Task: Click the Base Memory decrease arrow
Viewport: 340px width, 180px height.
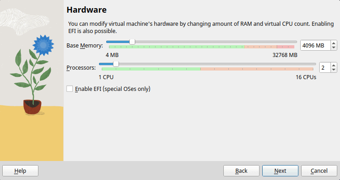Action: pyautogui.click(x=334, y=47)
